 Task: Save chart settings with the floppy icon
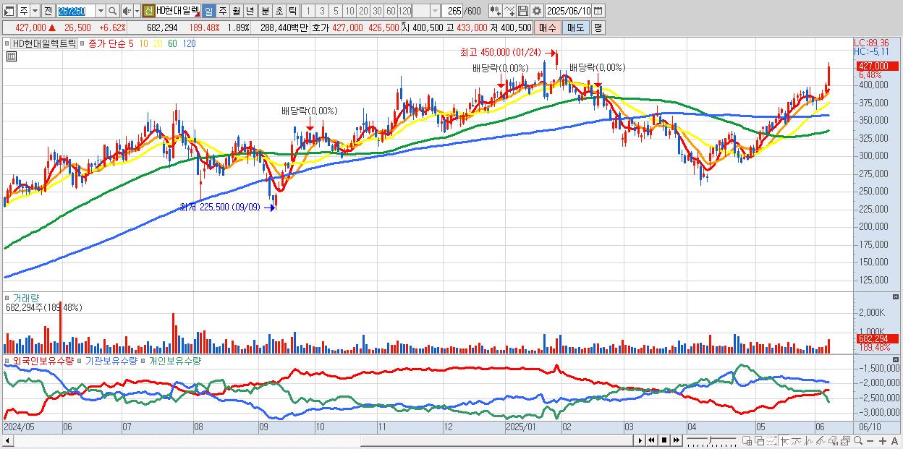(523, 11)
